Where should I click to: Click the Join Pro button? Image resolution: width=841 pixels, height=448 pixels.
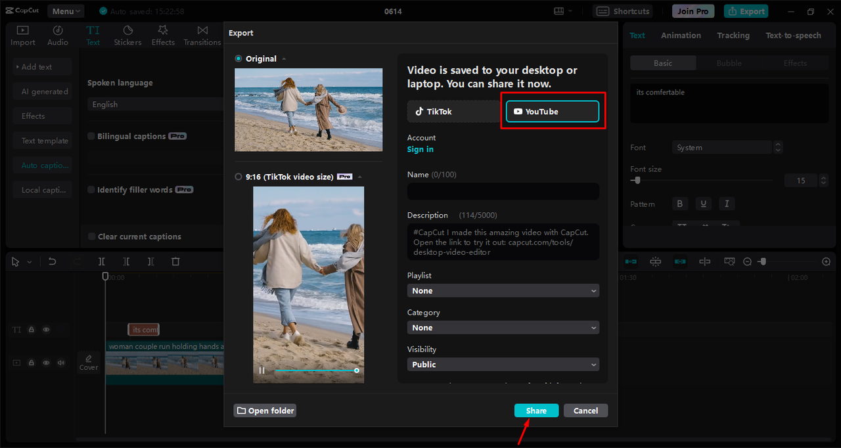pyautogui.click(x=693, y=11)
